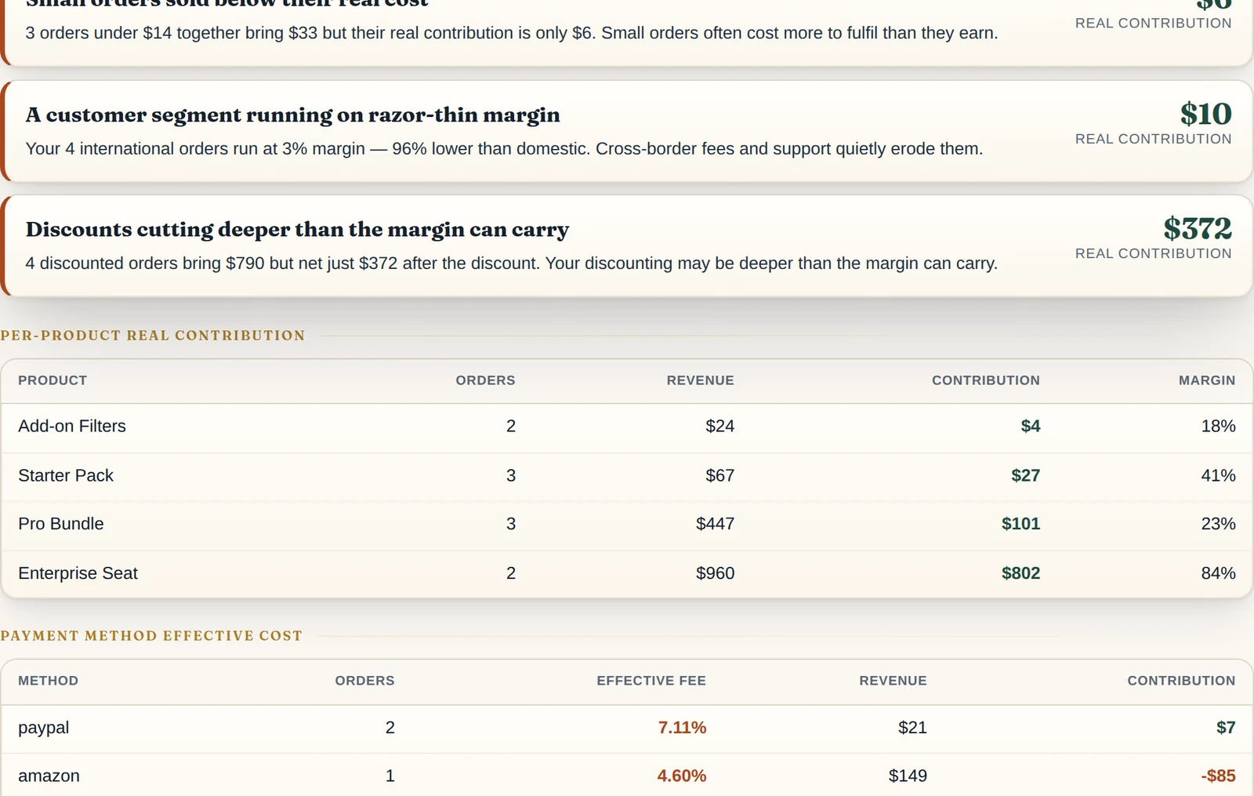Click the 41% margin value
The width and height of the screenshot is (1254, 796).
click(1218, 476)
